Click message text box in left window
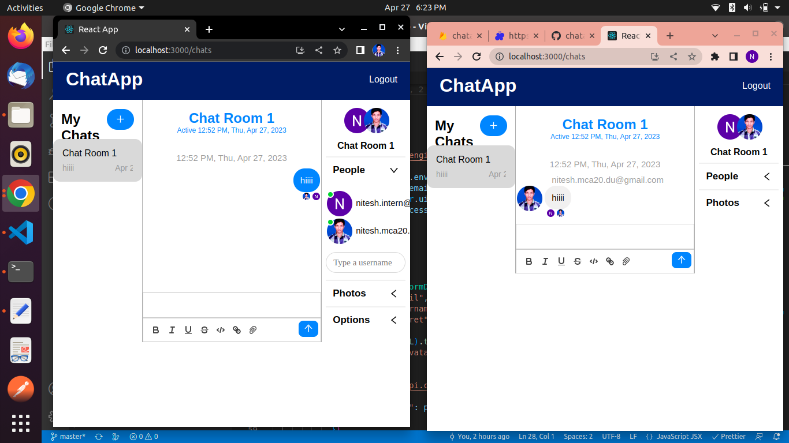 [x=232, y=305]
